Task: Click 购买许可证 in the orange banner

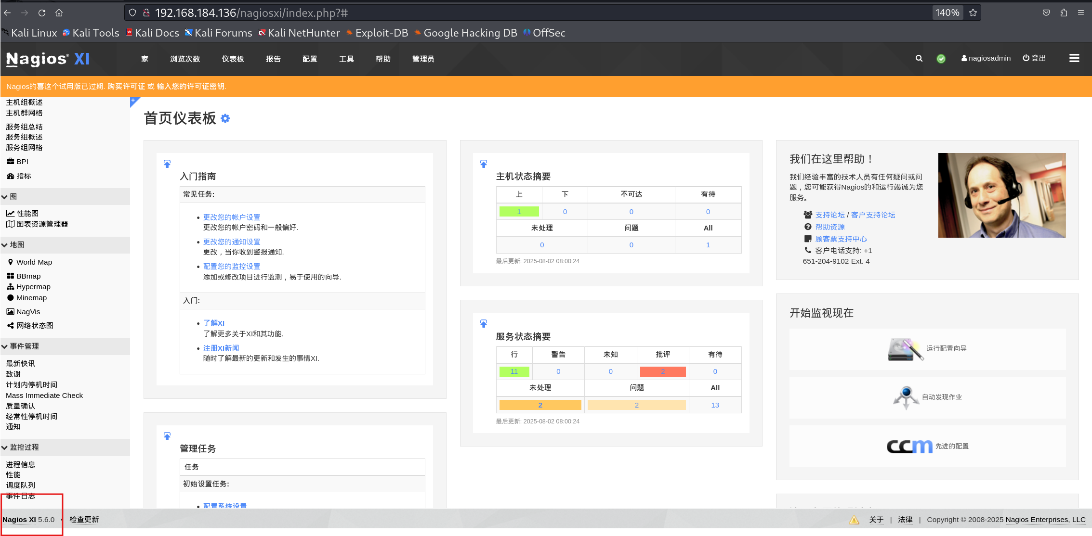Action: click(x=126, y=87)
